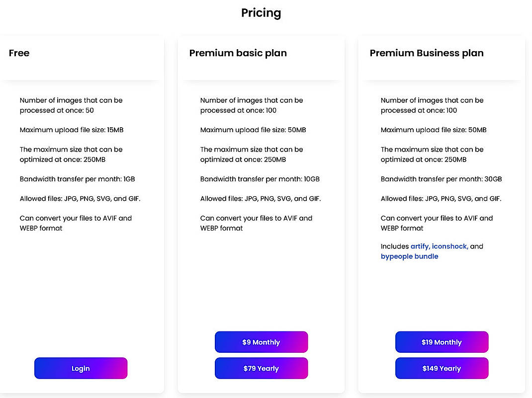Visit the iconshock link
This screenshot has height=398, width=532.
pos(449,246)
